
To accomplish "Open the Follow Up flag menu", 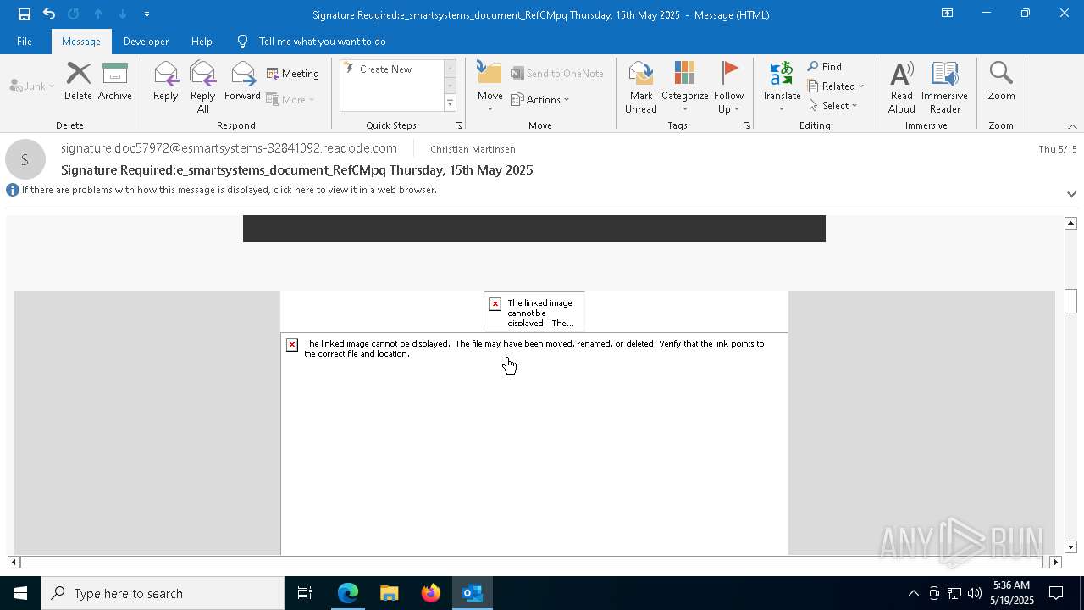I will pyautogui.click(x=728, y=86).
